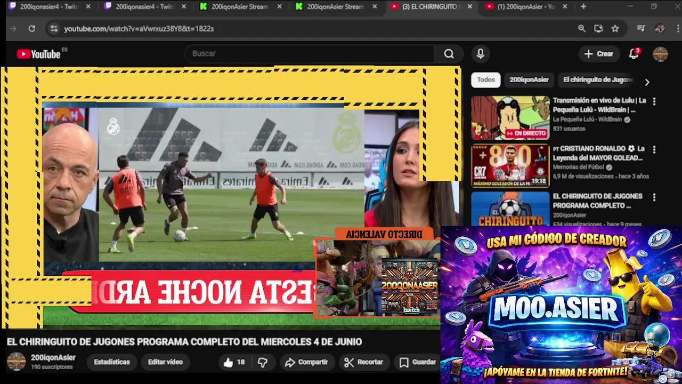This screenshot has height=384, width=682.
Task: Open the YouTube account avatar menu
Action: pos(660,53)
